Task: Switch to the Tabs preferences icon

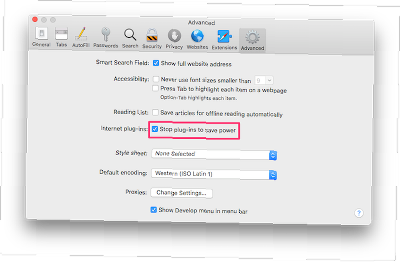Action: coord(61,37)
